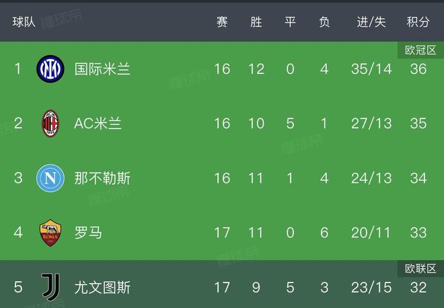The image size is (444, 308).
Task: Click the 平 column header
Action: (x=291, y=22)
